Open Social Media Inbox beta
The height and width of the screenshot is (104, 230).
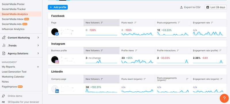[16, 19]
